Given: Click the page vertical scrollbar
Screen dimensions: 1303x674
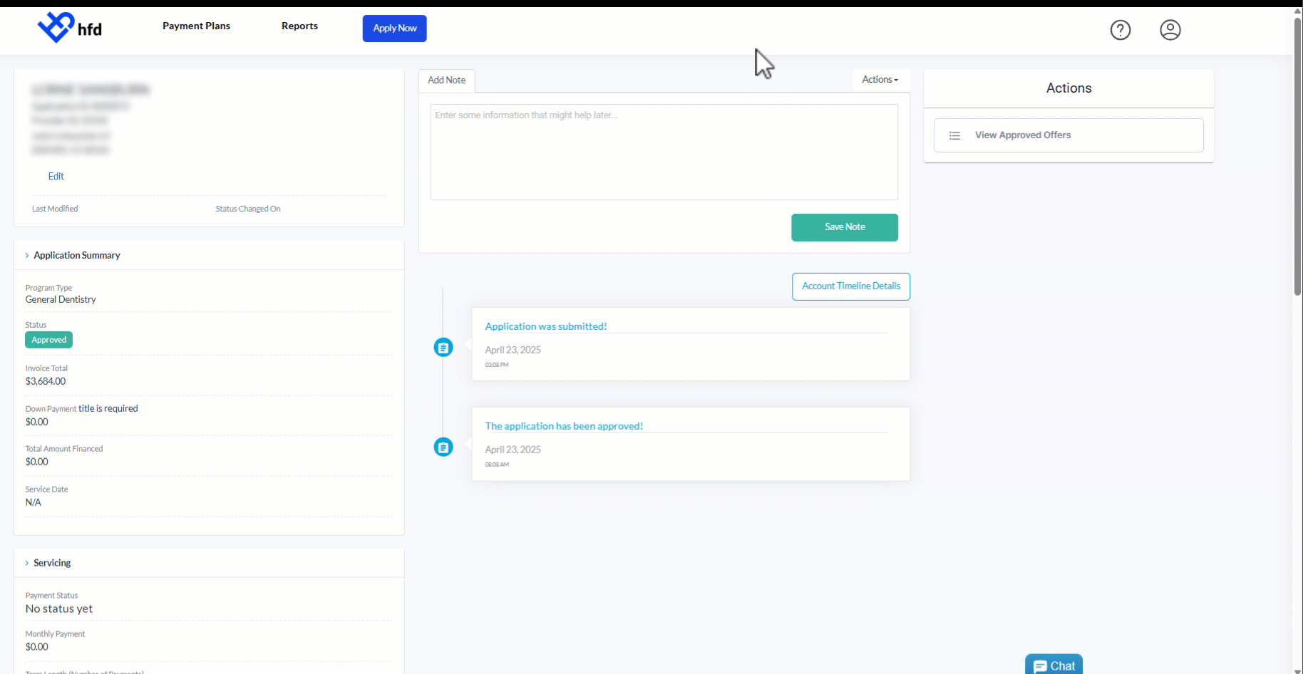Looking at the screenshot, I should pyautogui.click(x=1298, y=157).
